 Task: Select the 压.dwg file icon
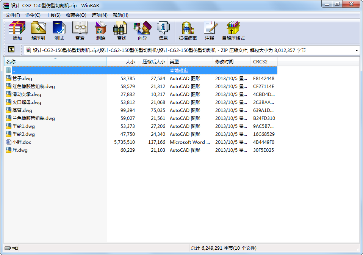click(x=9, y=150)
